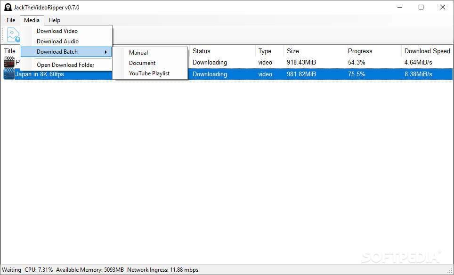Sort by Download Speed column header
The height and width of the screenshot is (275, 454).
(x=427, y=51)
